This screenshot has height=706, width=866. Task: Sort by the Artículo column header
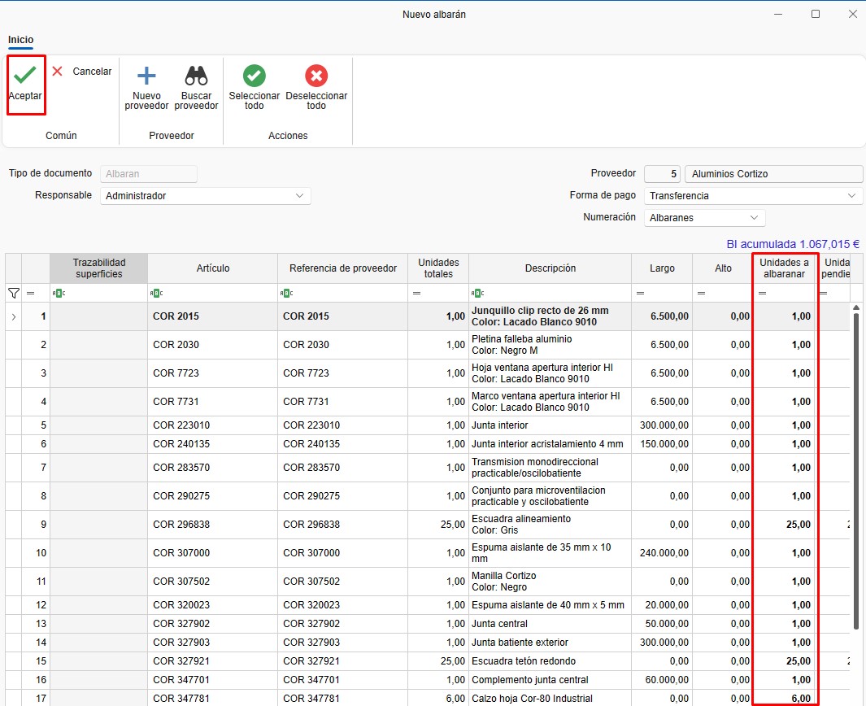[x=212, y=268]
